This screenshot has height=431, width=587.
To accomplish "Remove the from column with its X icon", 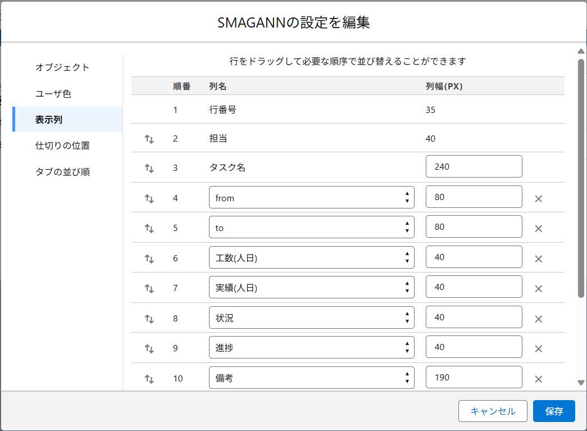I will pyautogui.click(x=538, y=198).
